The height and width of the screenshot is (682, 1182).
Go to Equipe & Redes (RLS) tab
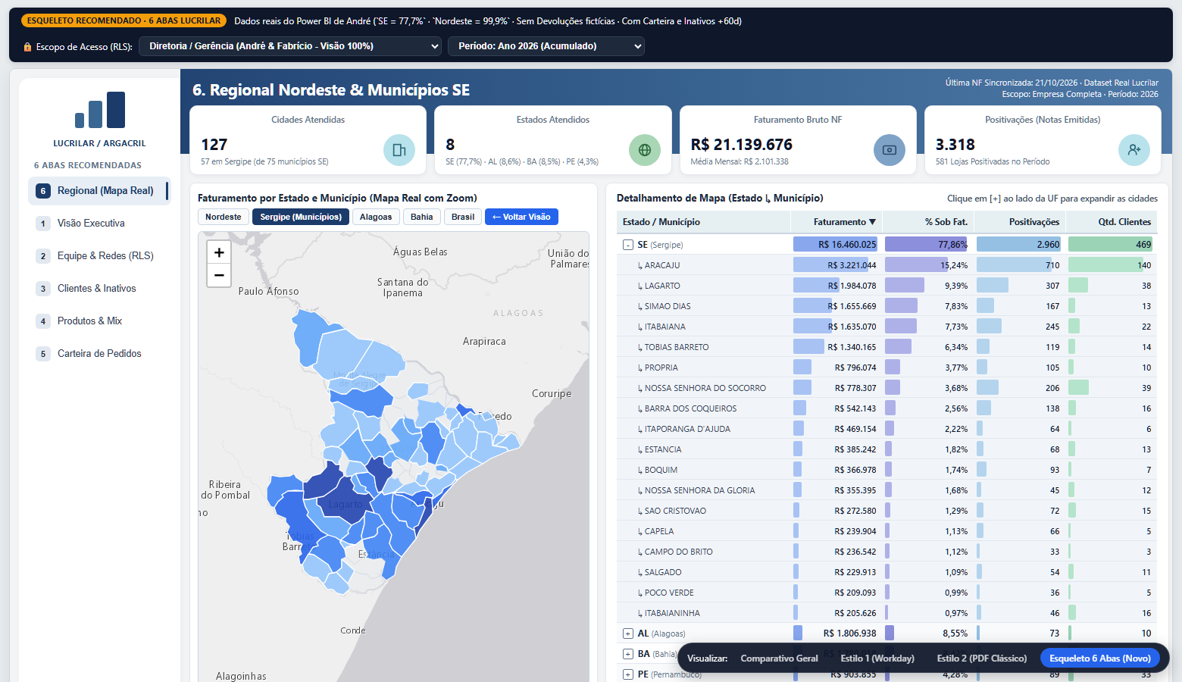pyautogui.click(x=99, y=256)
